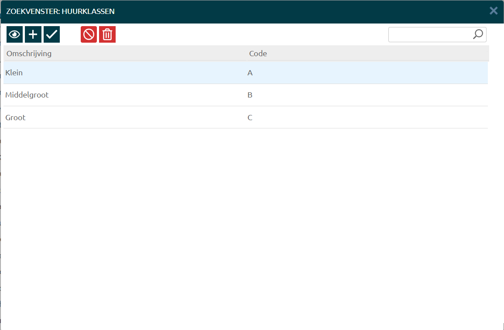504x330 pixels.
Task: Click the eye icon to view record
Action: (14, 35)
